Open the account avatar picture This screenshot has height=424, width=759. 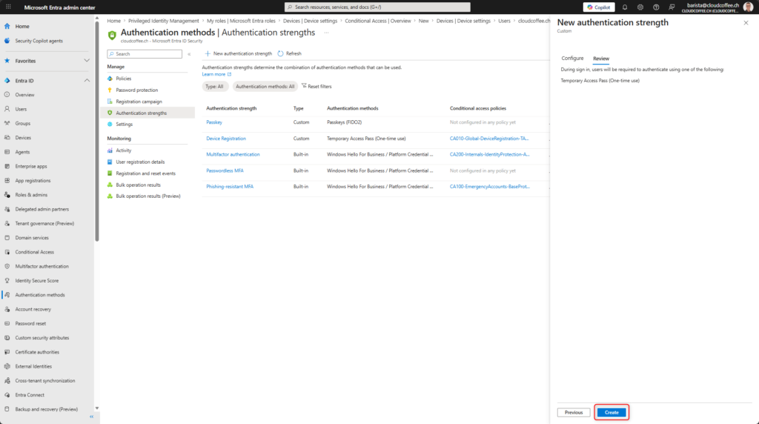749,7
